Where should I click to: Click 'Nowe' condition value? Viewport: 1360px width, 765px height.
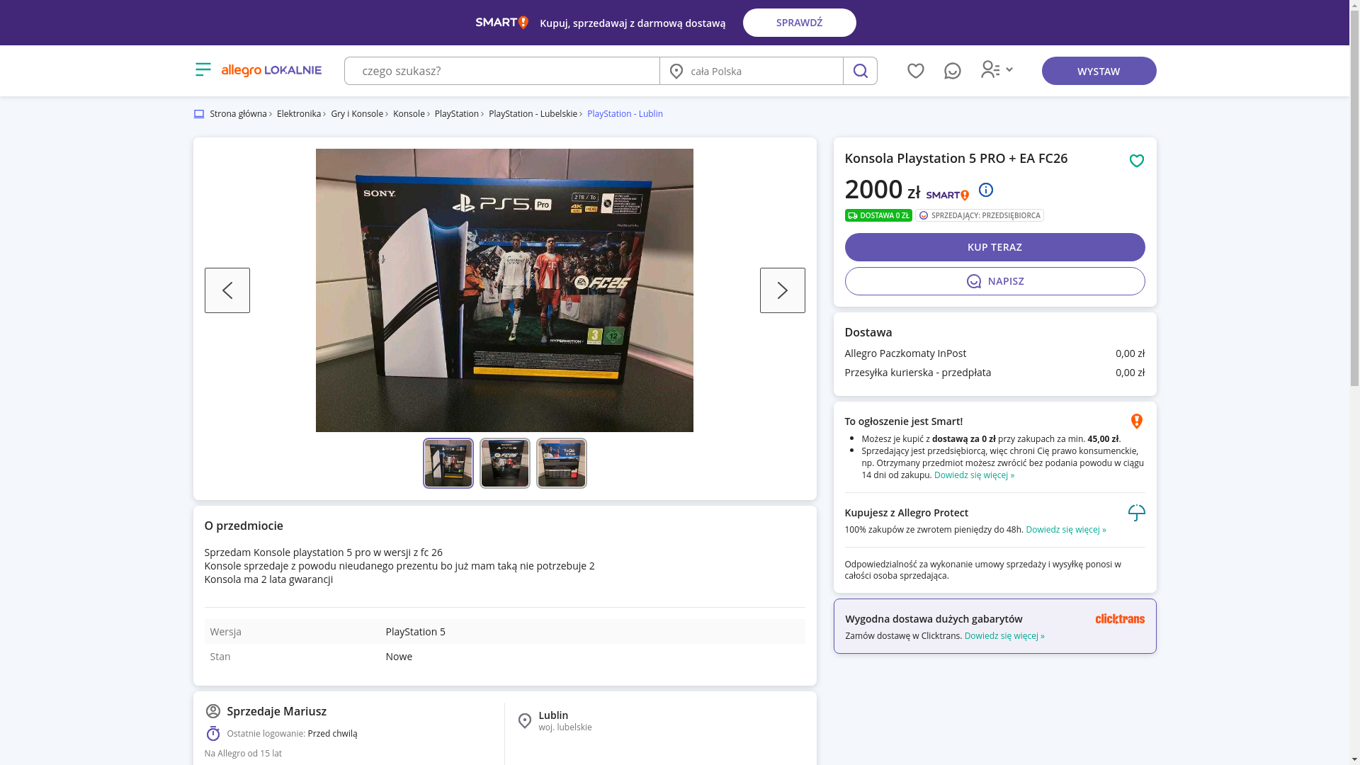(x=399, y=657)
